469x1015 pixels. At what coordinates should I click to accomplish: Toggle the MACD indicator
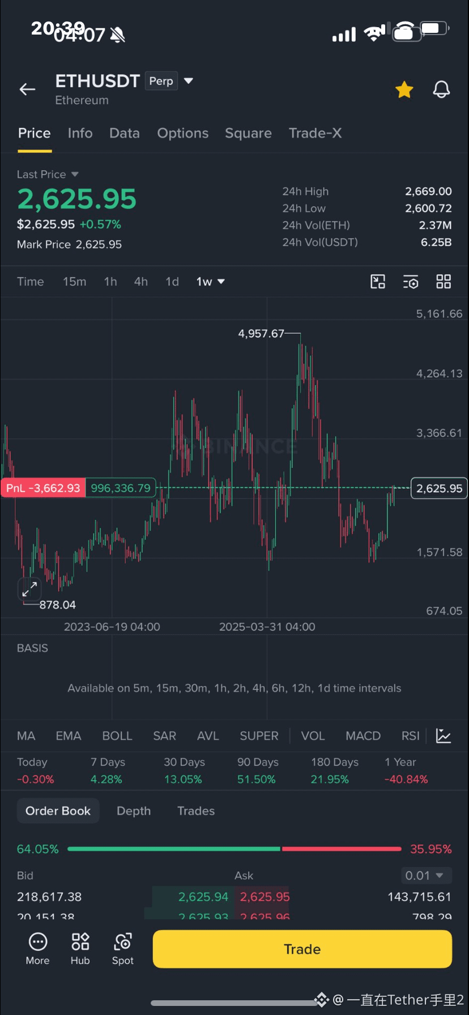[x=363, y=736]
